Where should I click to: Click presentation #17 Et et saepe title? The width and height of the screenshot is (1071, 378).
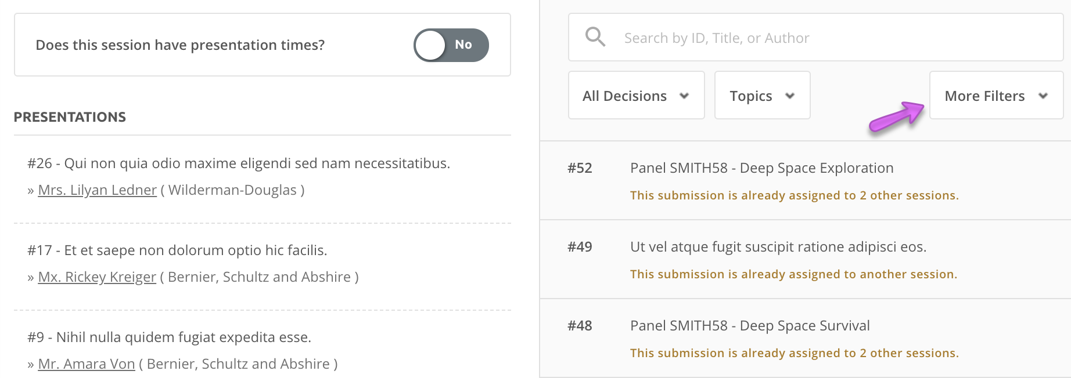177,250
